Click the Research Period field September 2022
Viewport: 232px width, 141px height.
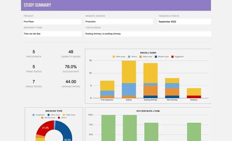tap(184, 22)
